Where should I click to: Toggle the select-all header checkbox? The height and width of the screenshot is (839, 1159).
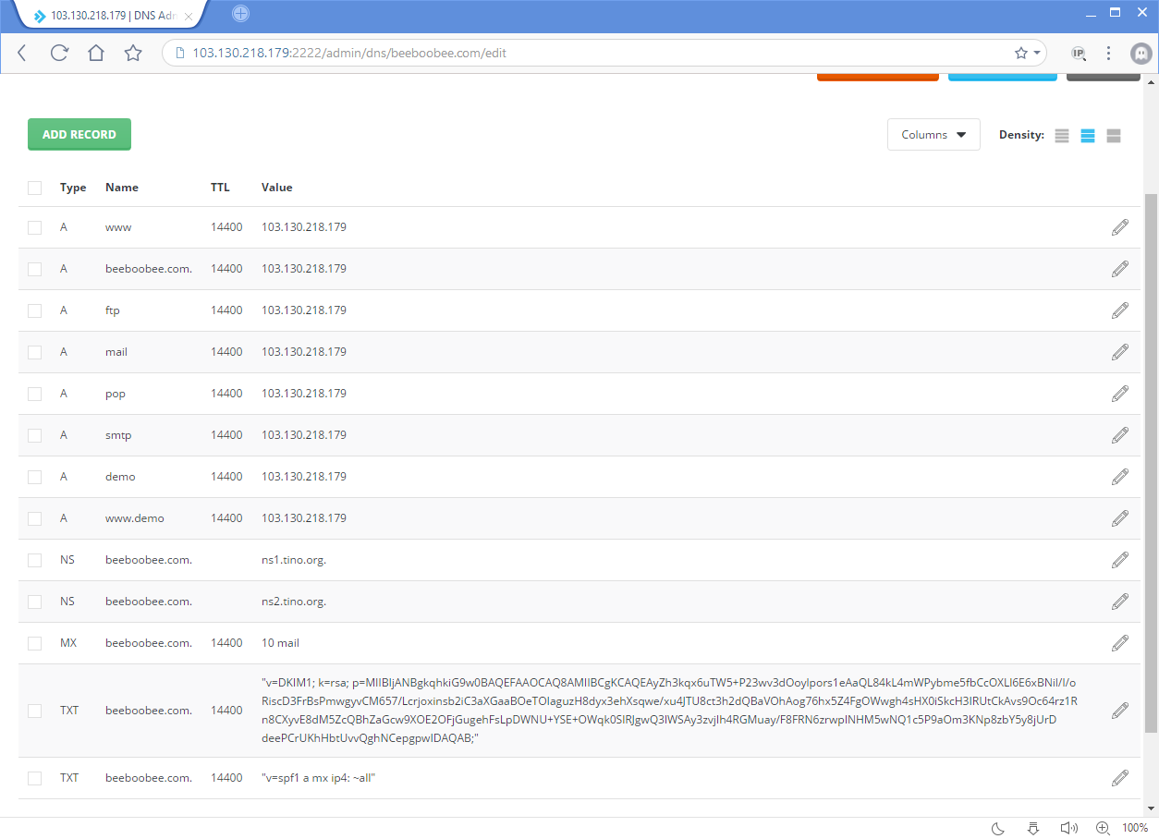pos(35,188)
